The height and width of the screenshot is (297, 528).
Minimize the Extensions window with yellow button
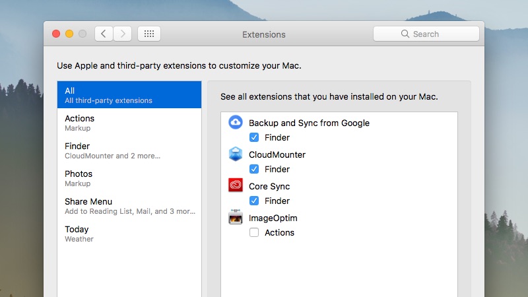69,34
